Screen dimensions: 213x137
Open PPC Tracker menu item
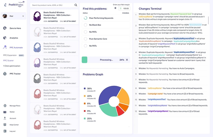tap(15, 74)
